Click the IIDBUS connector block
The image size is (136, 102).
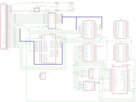(4, 26)
